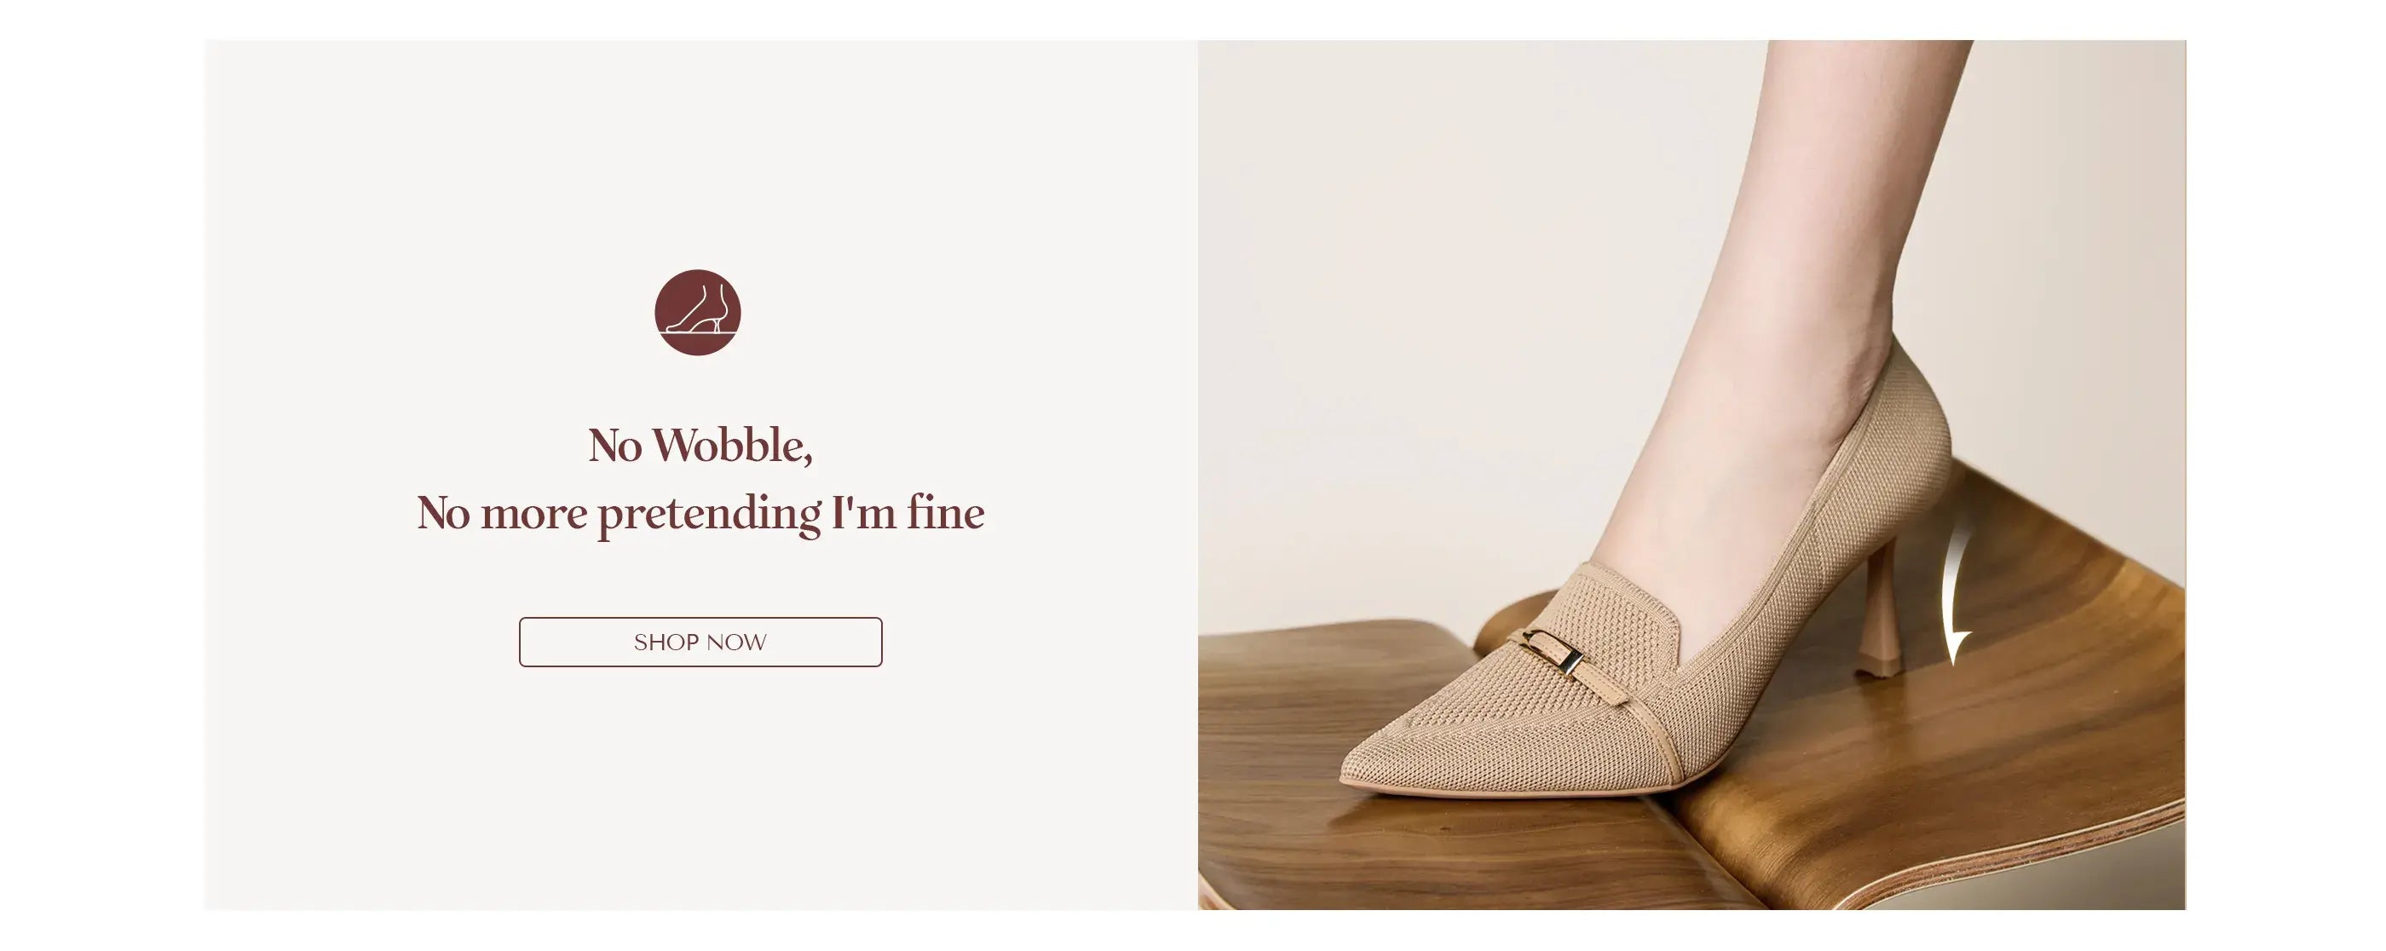Click the maroon circular high-heel foot icon
The image size is (2386, 951).
[697, 312]
